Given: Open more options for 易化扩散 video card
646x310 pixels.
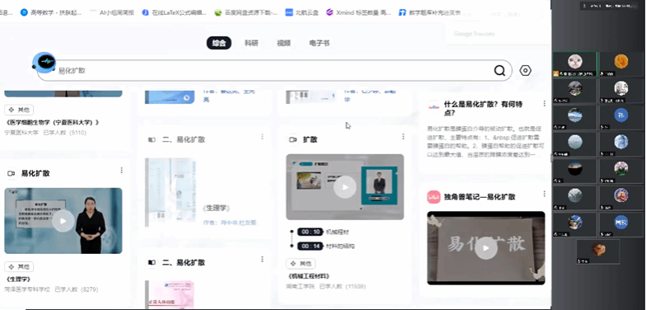Looking at the screenshot, I should [x=122, y=170].
